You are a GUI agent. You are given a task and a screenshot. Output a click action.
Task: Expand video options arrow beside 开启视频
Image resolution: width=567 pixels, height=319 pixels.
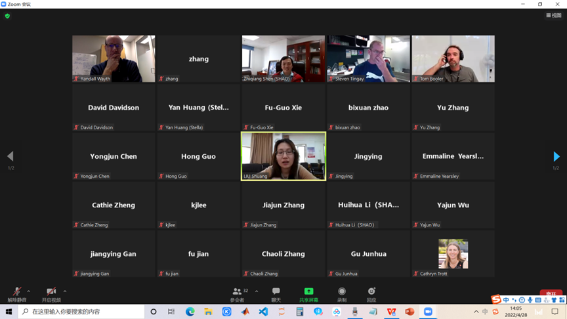[x=65, y=291]
